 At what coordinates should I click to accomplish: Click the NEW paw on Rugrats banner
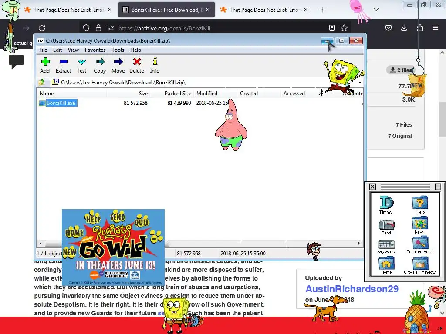(69, 252)
